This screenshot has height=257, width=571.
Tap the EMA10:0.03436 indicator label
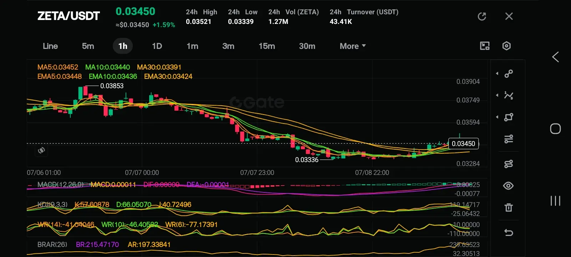point(113,76)
